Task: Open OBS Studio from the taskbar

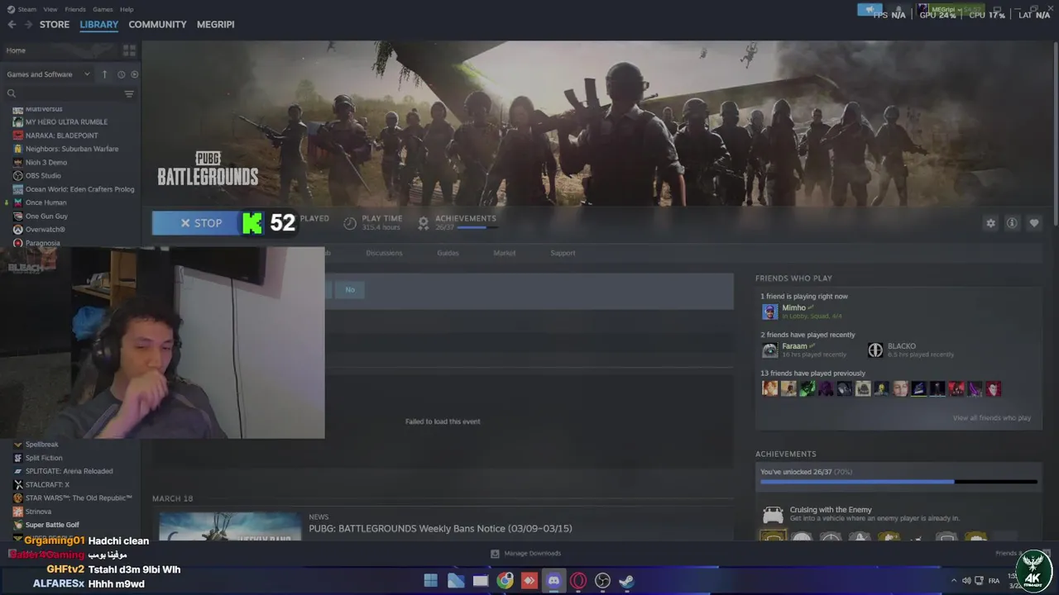Action: [602, 581]
